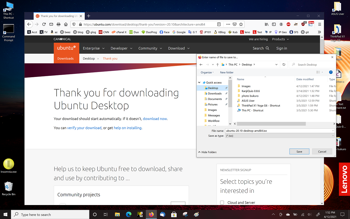
Task: Open Firefox account avatar icon
Action: pos(281,24)
